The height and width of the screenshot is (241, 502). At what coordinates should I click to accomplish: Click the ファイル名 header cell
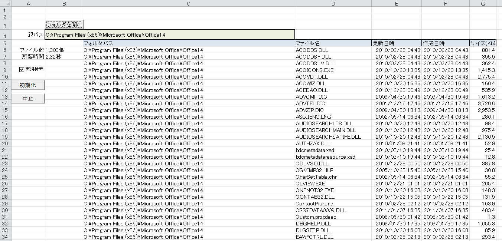pos(333,43)
